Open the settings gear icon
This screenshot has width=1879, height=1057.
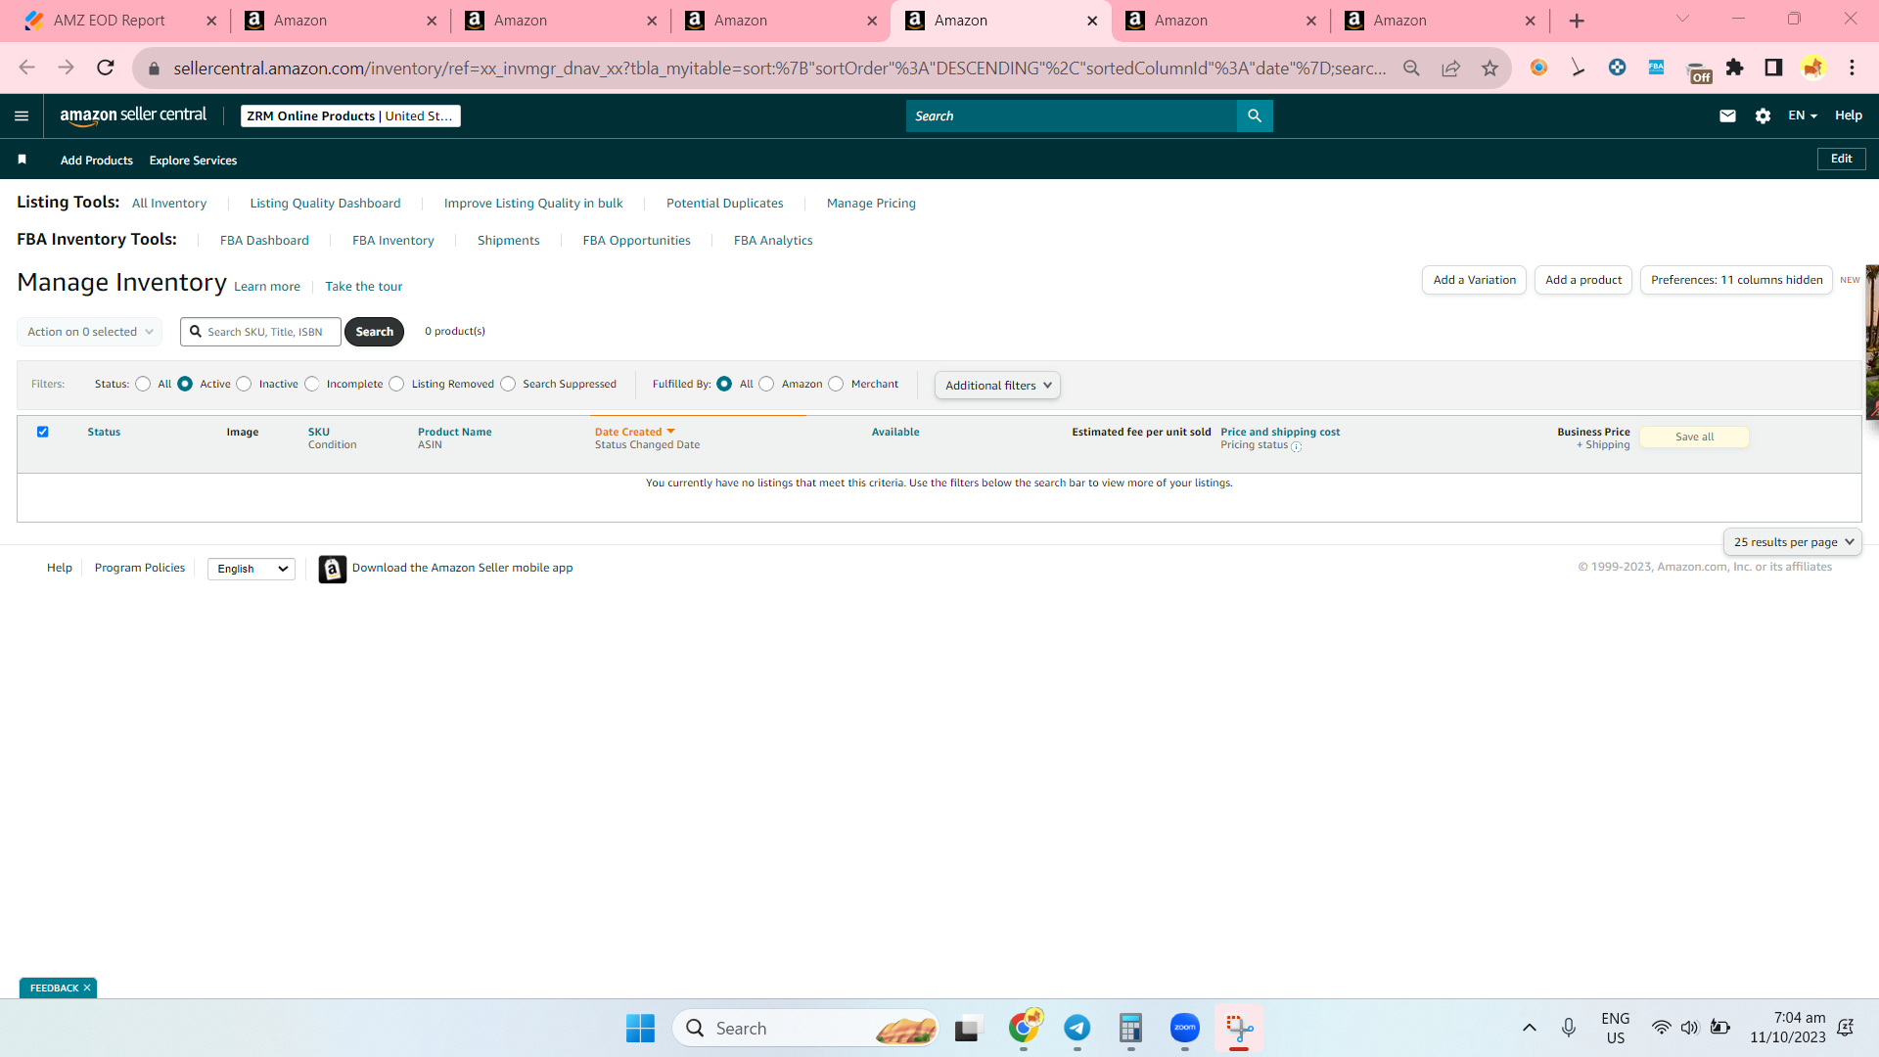(x=1763, y=115)
